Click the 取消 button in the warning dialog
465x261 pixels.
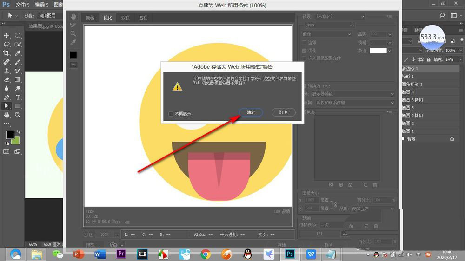(284, 112)
